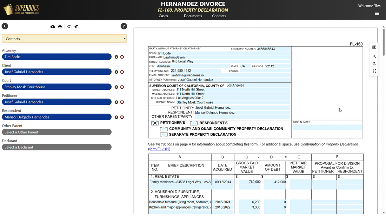Uncheck the PETITIONER'S checkbox
Image resolution: width=386 pixels, height=217 pixels.
click(x=155, y=123)
